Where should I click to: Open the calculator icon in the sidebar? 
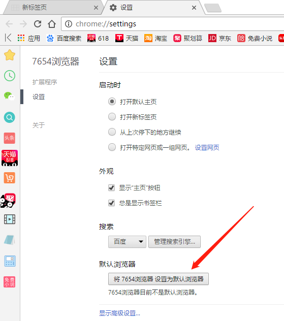point(10,261)
